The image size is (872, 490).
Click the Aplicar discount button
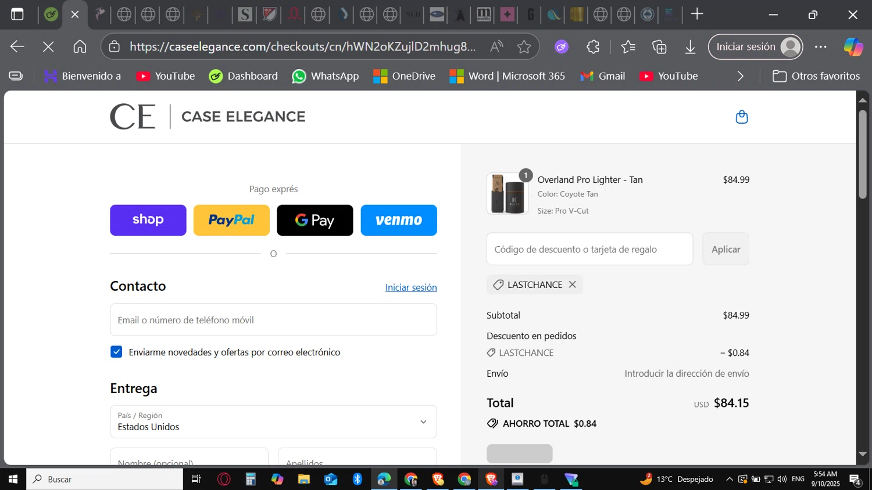726,249
